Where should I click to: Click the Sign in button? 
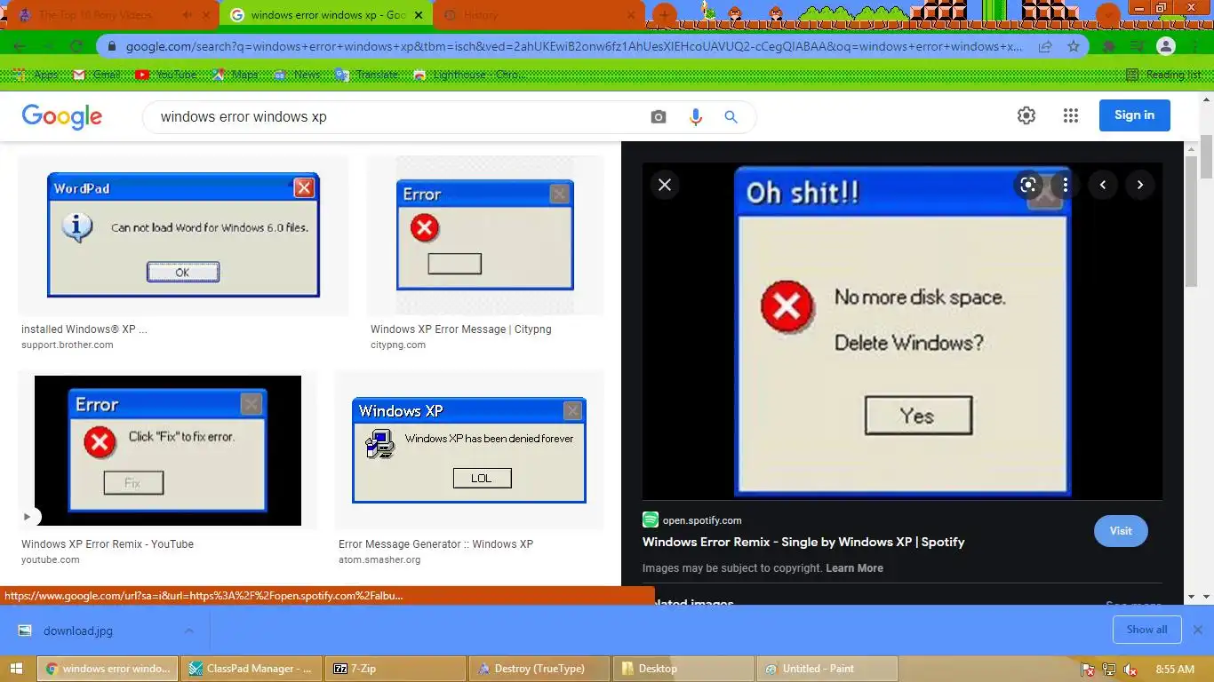click(1135, 115)
